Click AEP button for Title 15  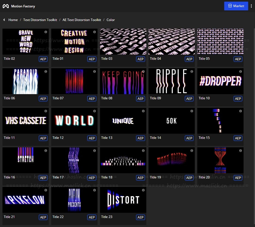(x=238, y=138)
